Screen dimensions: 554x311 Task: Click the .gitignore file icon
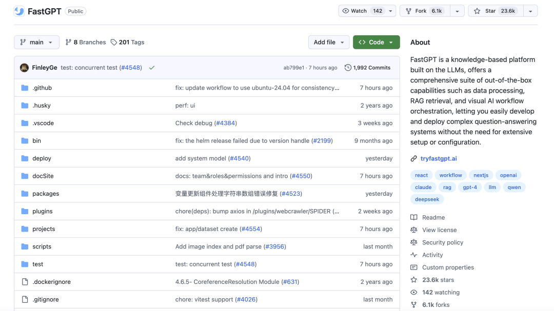pos(25,299)
